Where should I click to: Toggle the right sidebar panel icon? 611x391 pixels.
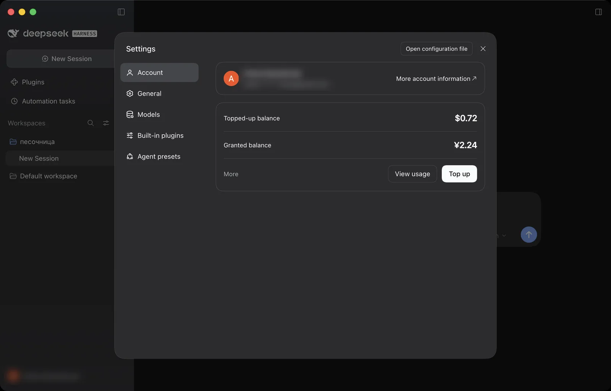tap(598, 12)
